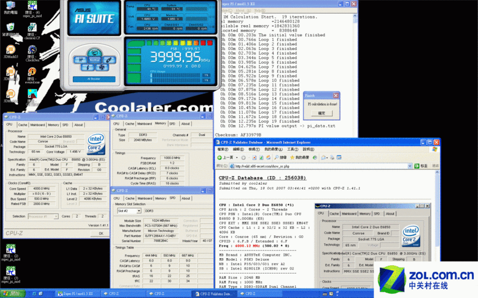The height and width of the screenshot is (298, 478).
Task: Click the Home icon in Internet Explorer toolbar
Action: (268, 157)
